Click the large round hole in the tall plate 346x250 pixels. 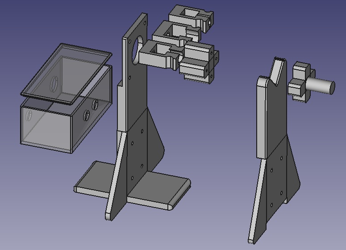(137, 50)
